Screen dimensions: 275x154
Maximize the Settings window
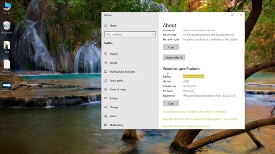[x=232, y=15]
